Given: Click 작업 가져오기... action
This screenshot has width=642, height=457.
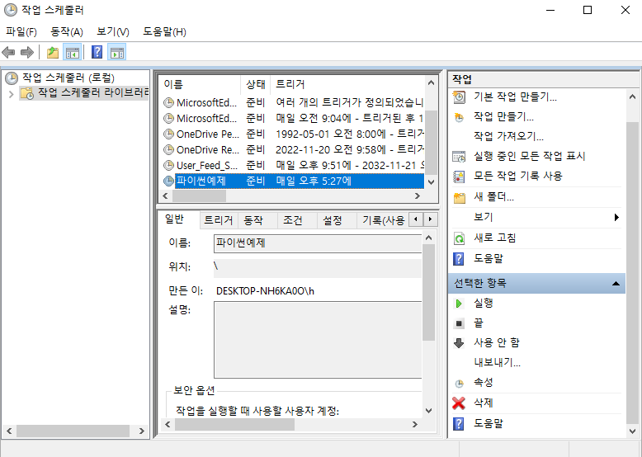Looking at the screenshot, I should [508, 136].
